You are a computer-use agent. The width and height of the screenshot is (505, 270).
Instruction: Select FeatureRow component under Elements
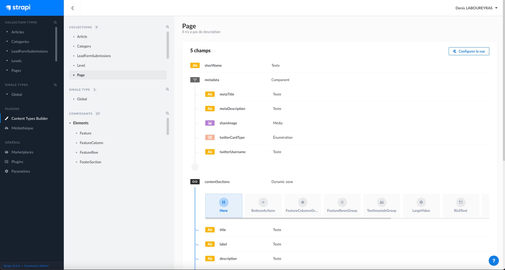click(89, 152)
